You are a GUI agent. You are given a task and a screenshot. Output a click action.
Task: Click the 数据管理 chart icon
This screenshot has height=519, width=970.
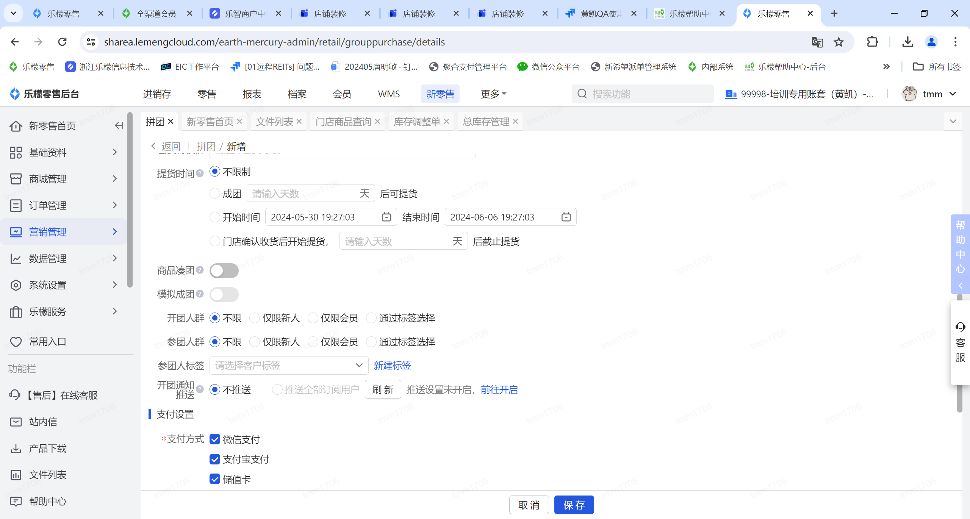point(16,258)
